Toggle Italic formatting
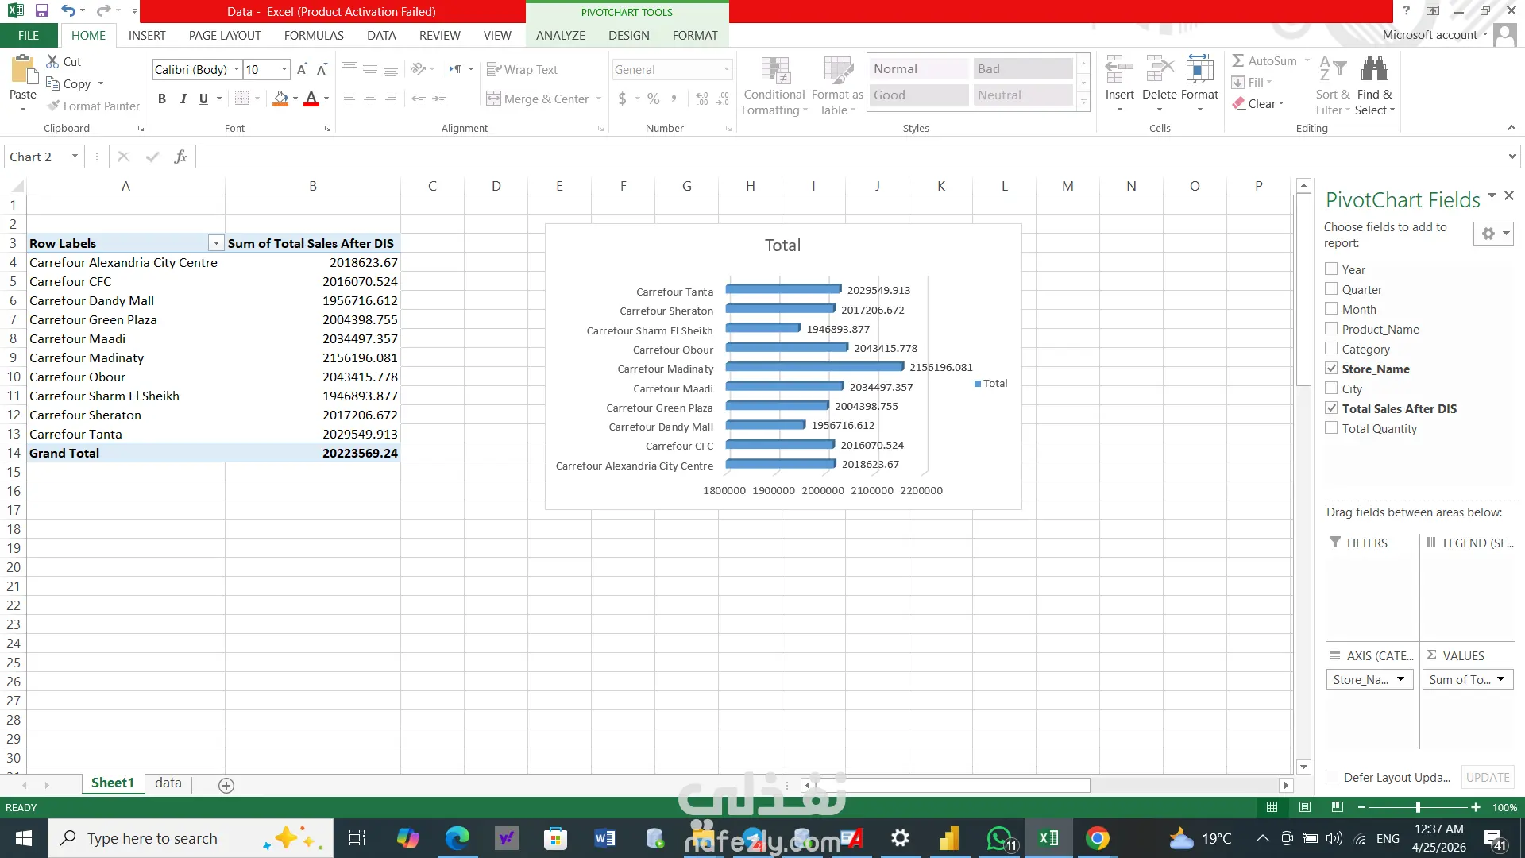This screenshot has height=858, width=1525. (x=183, y=99)
